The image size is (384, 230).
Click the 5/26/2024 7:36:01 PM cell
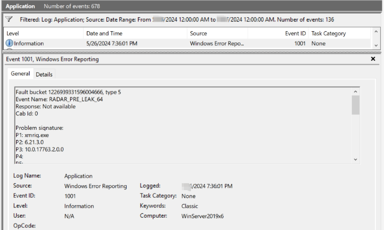coord(112,43)
